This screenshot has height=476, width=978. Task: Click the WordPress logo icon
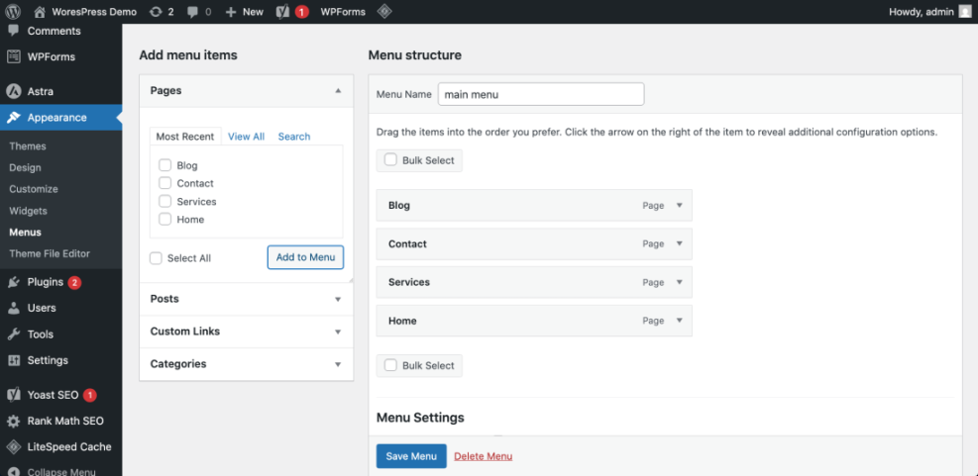(x=13, y=11)
